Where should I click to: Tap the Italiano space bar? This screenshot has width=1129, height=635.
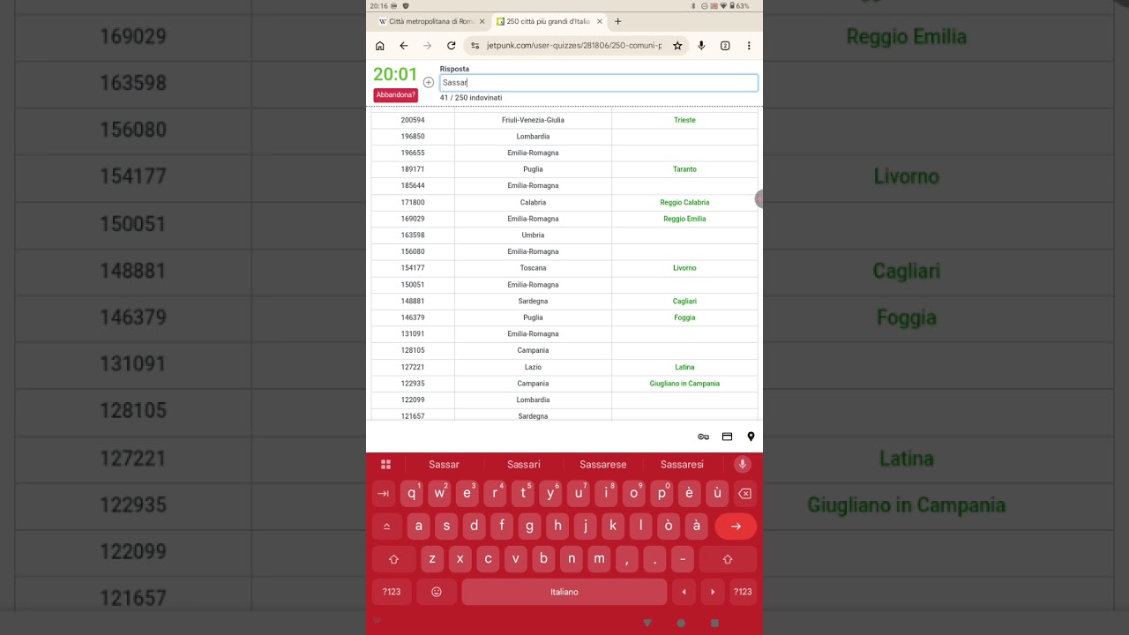564,592
